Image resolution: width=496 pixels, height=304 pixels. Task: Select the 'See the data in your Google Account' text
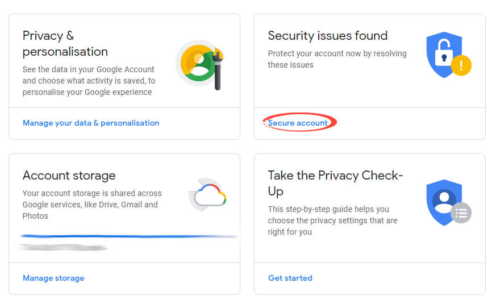pos(89,81)
